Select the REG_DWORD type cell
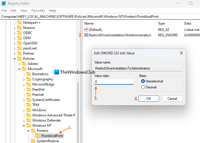Image resolution: width=200 pixels, height=143 pixels. pyautogui.click(x=168, y=35)
